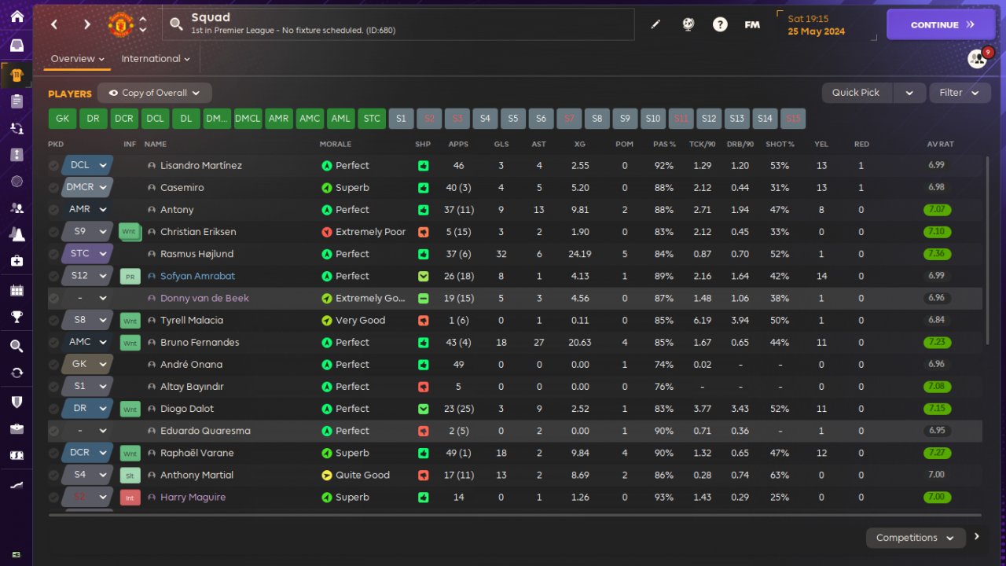Open Altay Bayındır's player profile
Screen dimensions: 1006x566
coord(193,387)
